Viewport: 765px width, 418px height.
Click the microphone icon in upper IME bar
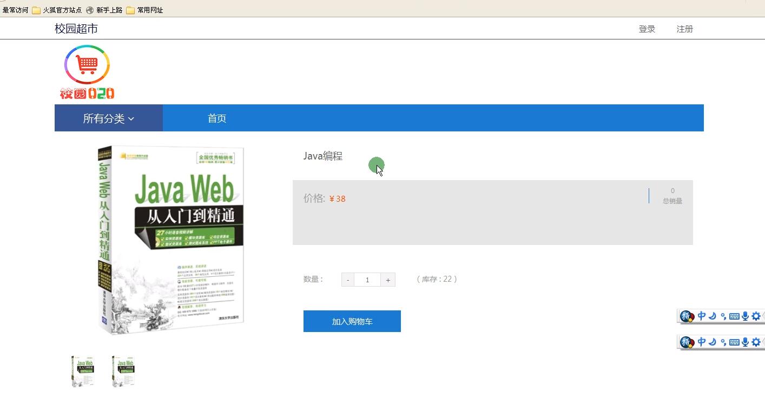745,316
